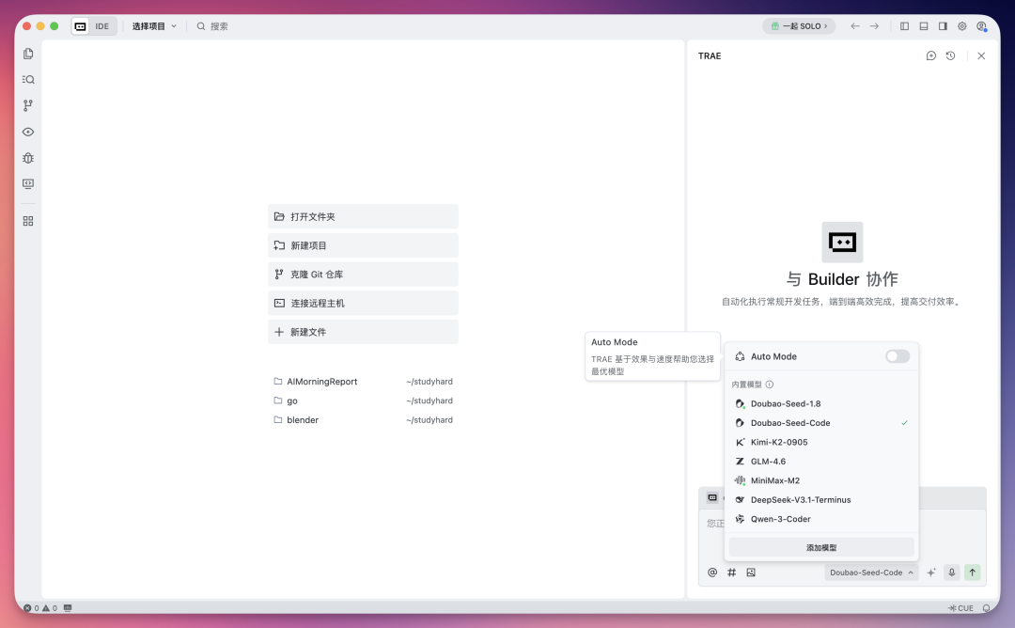Image resolution: width=1015 pixels, height=628 pixels.
Task: Click the # reference icon
Action: [731, 573]
